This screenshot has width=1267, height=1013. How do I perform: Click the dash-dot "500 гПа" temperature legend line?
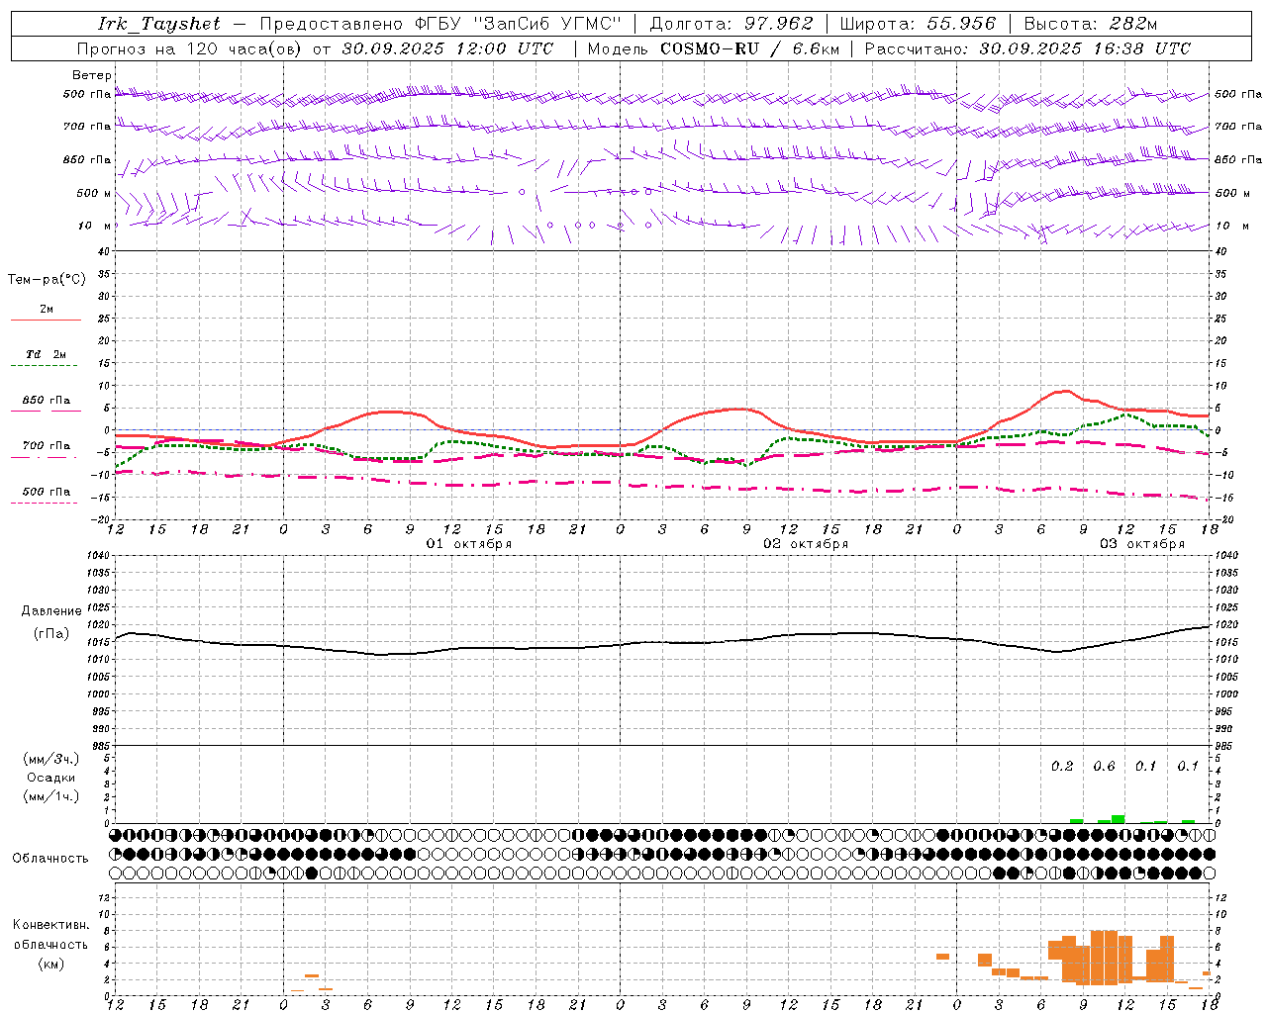pos(44,503)
